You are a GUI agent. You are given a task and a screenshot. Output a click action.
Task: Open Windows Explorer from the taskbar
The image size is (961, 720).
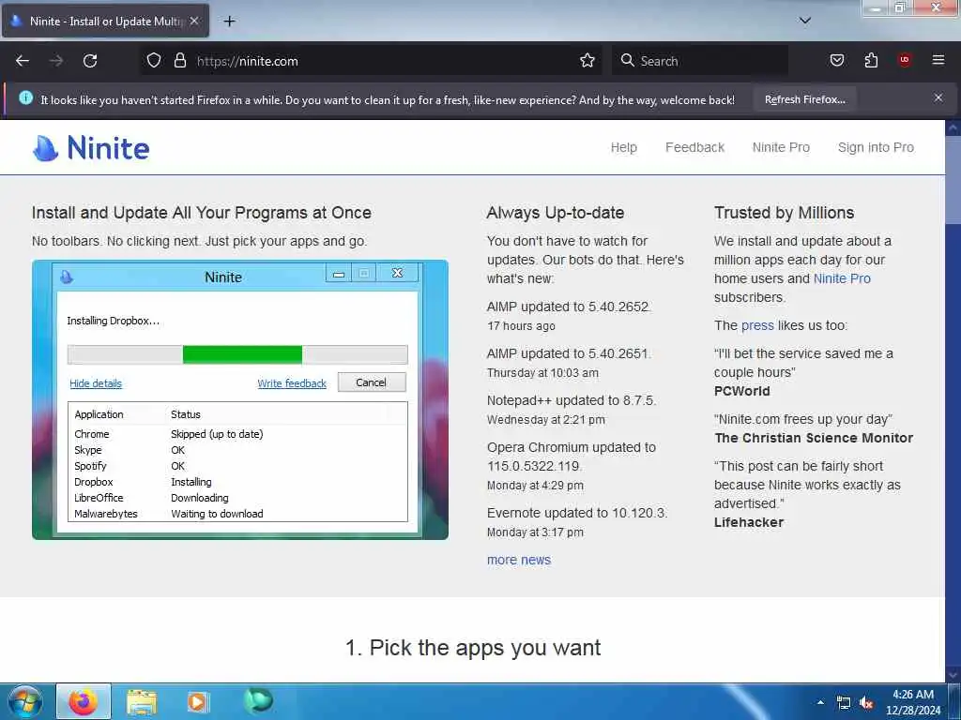[x=142, y=702]
